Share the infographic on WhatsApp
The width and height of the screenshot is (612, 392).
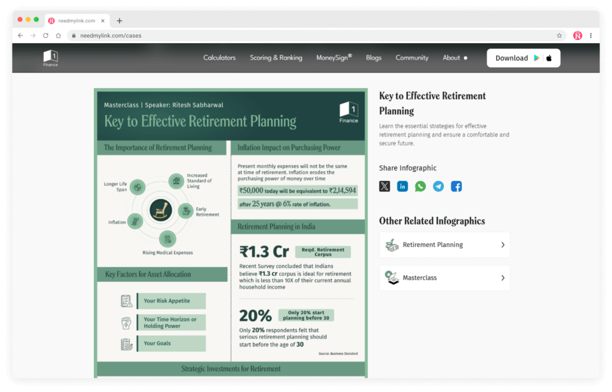(x=420, y=186)
